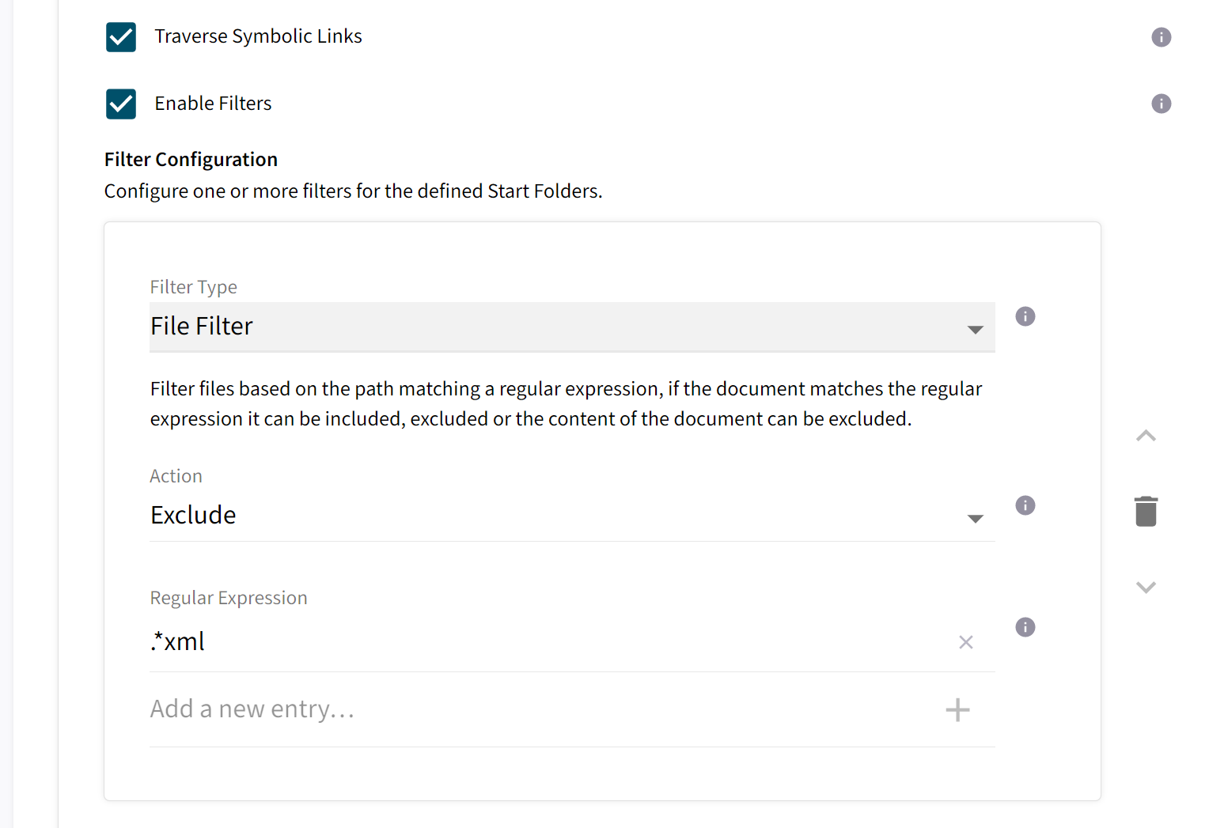Click the info icon beside Regular Expression
Viewport: 1209px width, 828px height.
pyautogui.click(x=1025, y=626)
